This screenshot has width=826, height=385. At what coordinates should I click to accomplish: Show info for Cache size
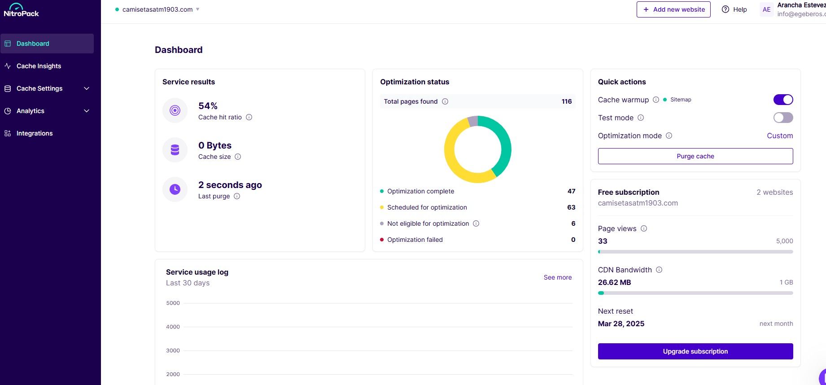click(x=238, y=157)
